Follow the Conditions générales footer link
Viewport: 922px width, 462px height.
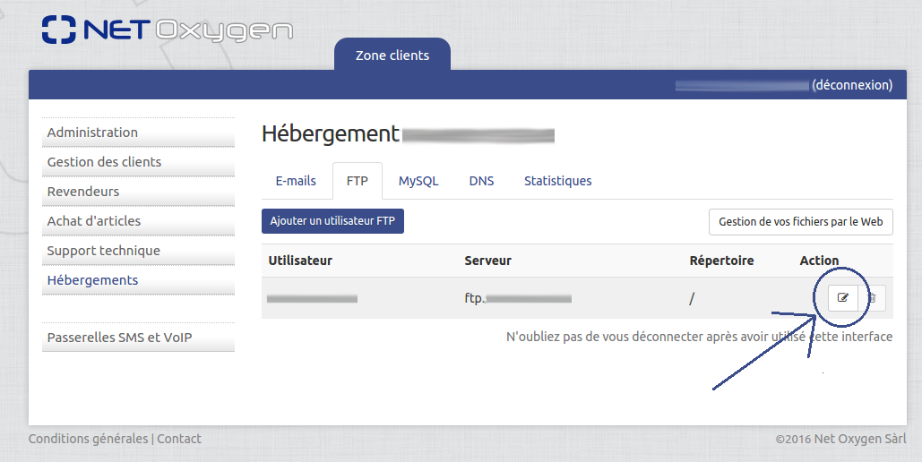(88, 439)
